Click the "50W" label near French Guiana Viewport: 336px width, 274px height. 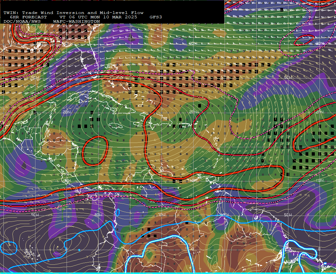tap(288, 215)
